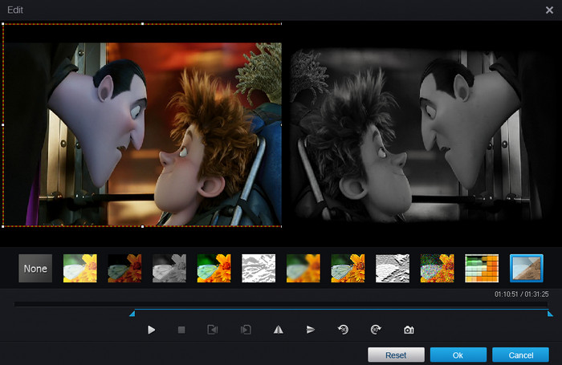Cancel the edit dialog

[520, 355]
